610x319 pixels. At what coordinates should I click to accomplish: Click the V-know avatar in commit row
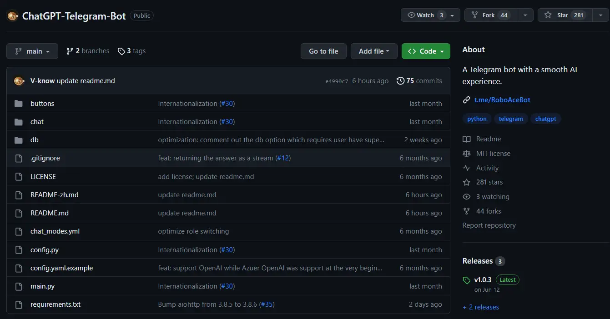[x=19, y=81]
